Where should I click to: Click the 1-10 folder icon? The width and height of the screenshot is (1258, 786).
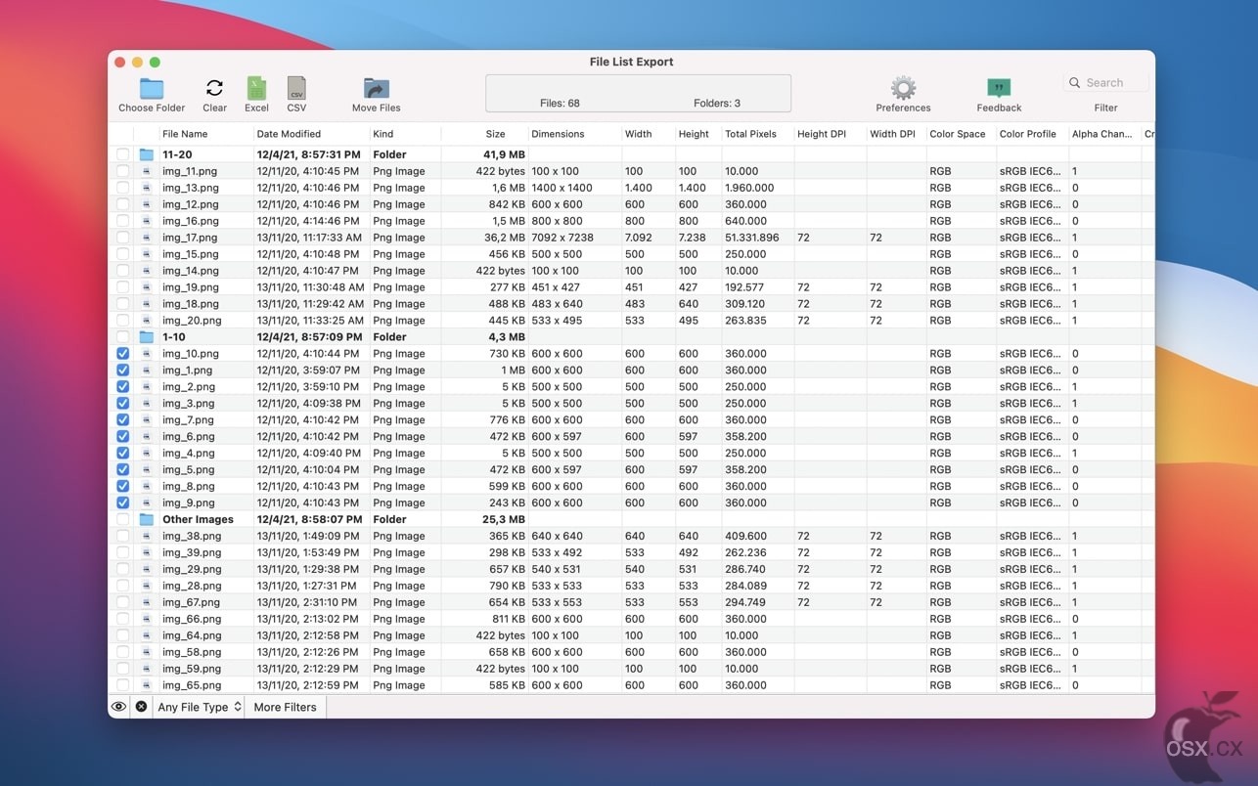(x=147, y=337)
